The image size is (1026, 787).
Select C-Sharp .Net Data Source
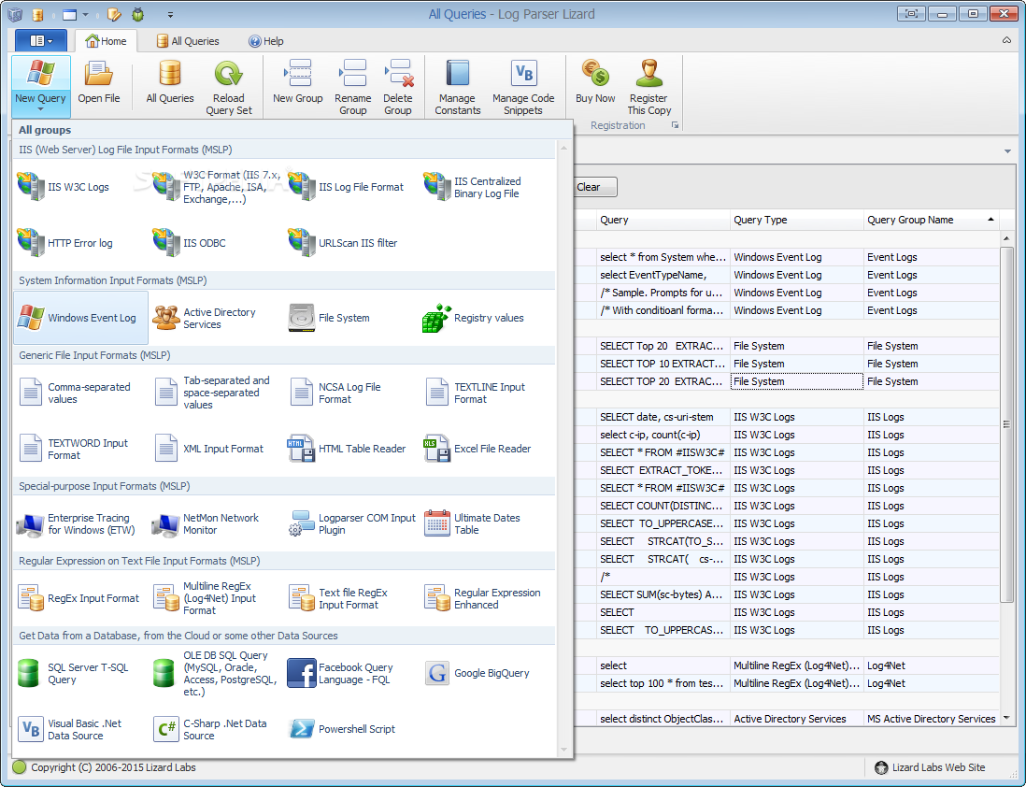[216, 729]
